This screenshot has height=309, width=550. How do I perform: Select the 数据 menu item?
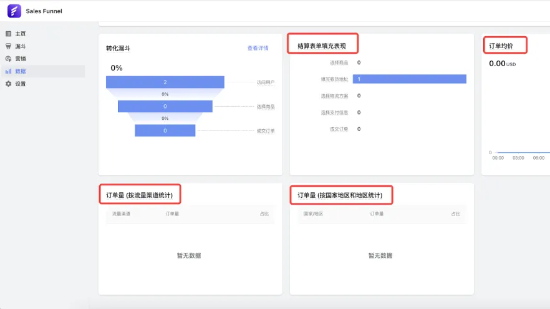point(43,71)
